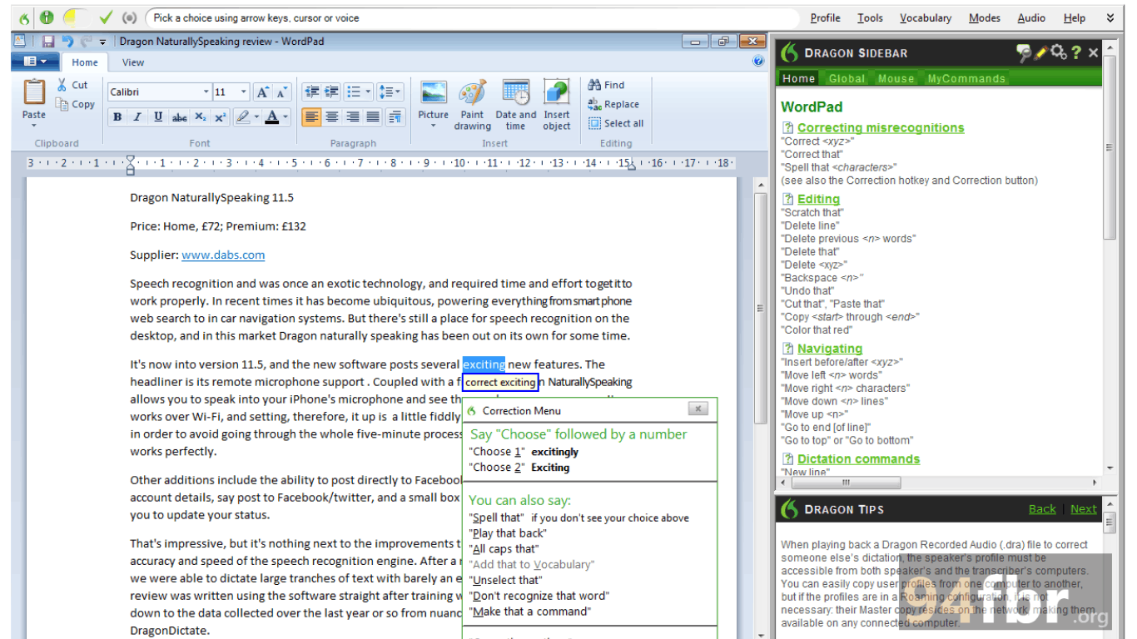1137x639 pixels.
Task: Open the font size dropdown showing 11
Action: 243,92
